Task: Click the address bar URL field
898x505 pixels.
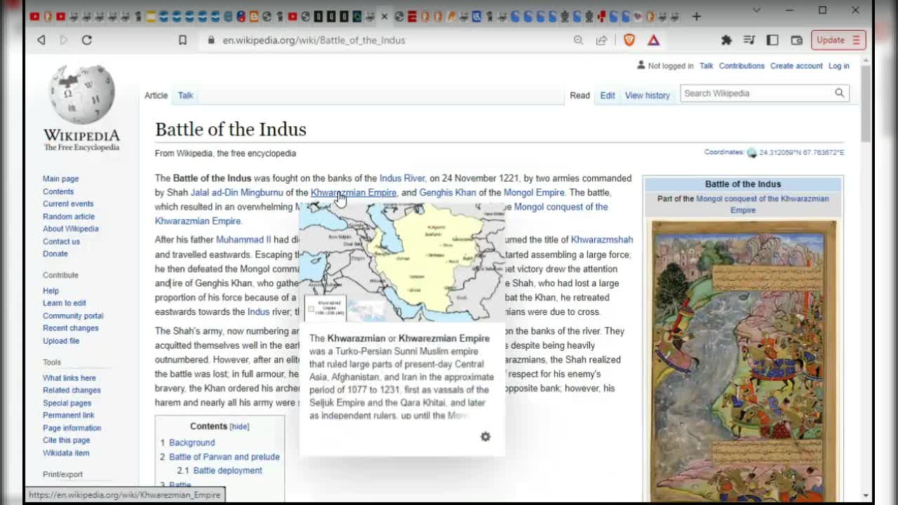Action: (x=314, y=40)
